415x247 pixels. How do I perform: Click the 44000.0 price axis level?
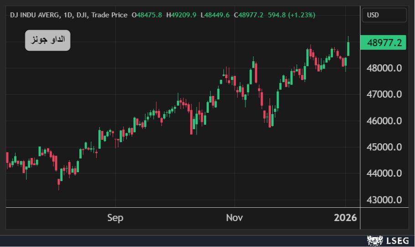pyautogui.click(x=384, y=173)
